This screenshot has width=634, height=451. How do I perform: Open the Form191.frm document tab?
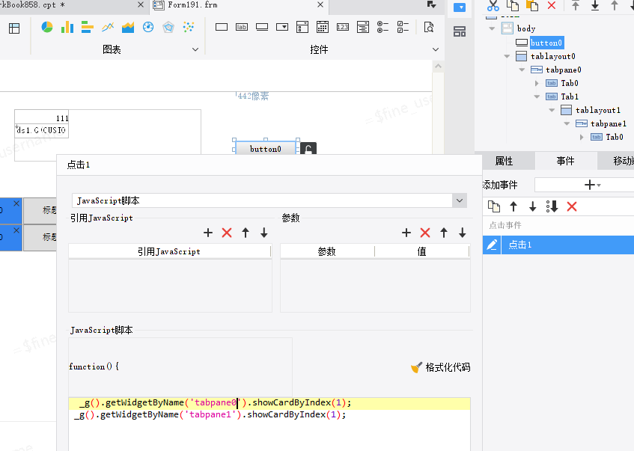[x=192, y=4]
